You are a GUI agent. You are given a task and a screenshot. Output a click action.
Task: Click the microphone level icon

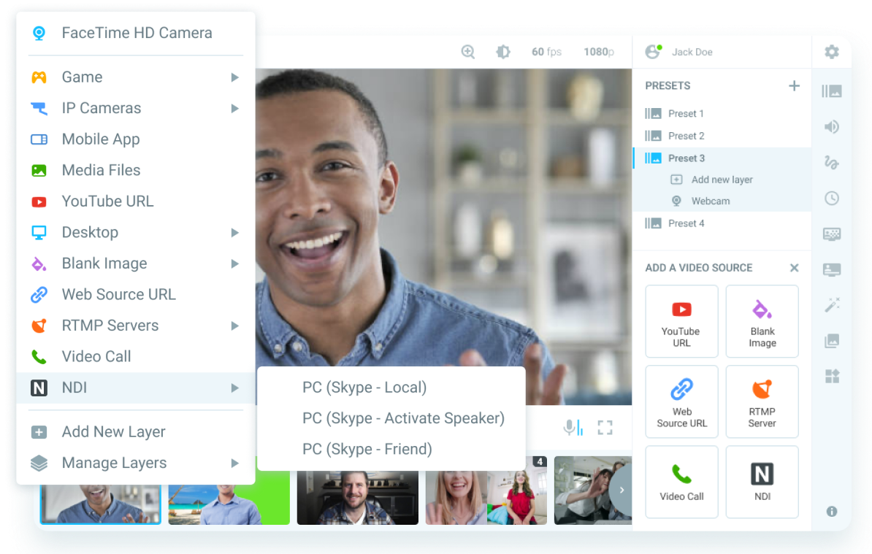[573, 427]
